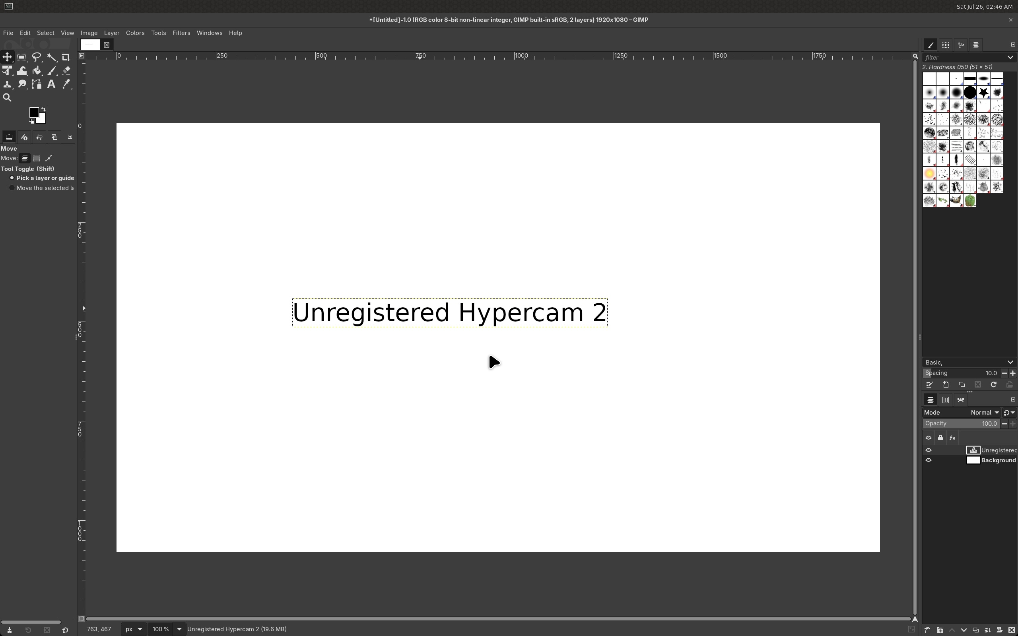Screen dimensions: 1018x636
Task: Select the Eraser tool
Action: 66,71
